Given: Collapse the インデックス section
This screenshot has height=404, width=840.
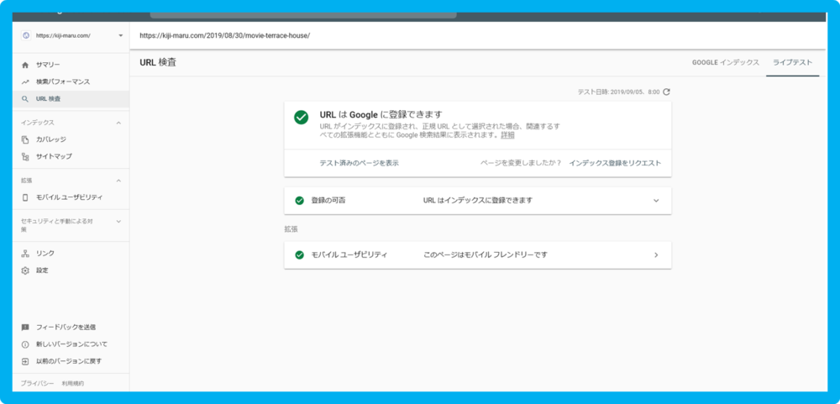Looking at the screenshot, I should (119, 123).
